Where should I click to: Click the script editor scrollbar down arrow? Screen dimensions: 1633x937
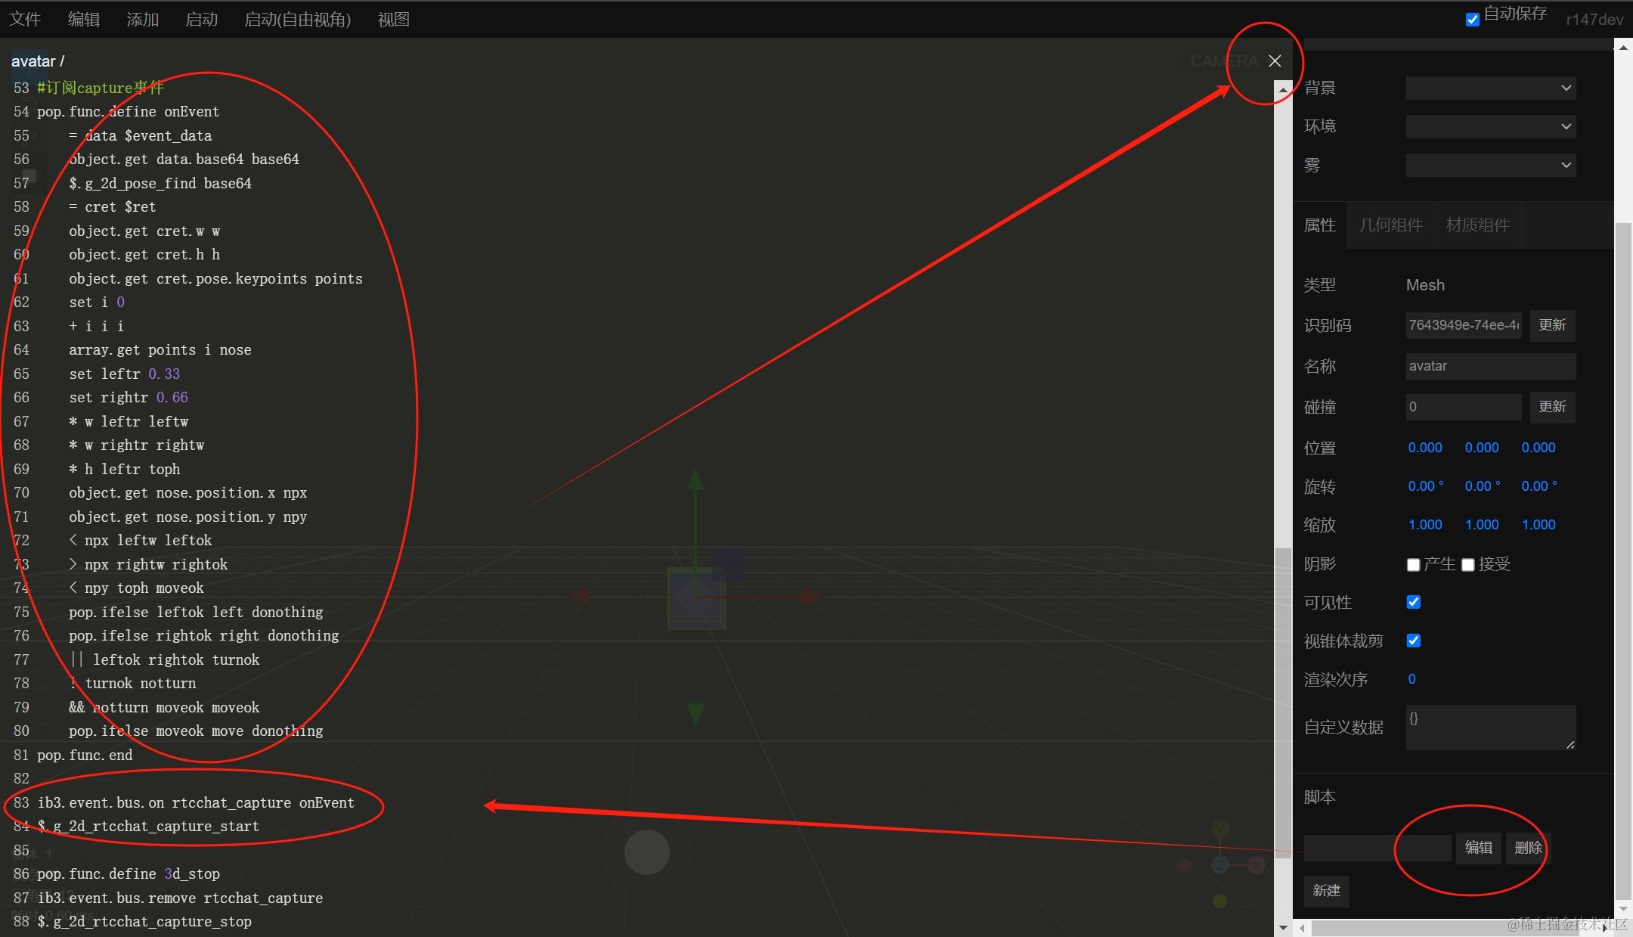coord(1283,927)
